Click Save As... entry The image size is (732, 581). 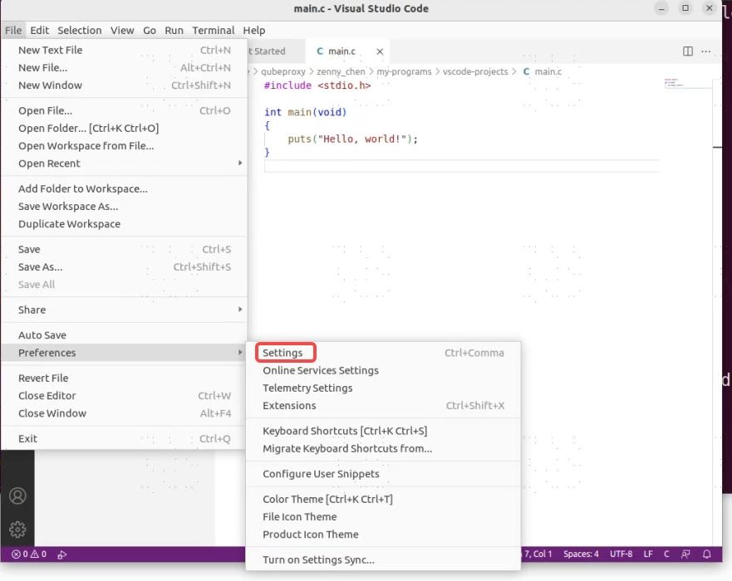click(124, 266)
